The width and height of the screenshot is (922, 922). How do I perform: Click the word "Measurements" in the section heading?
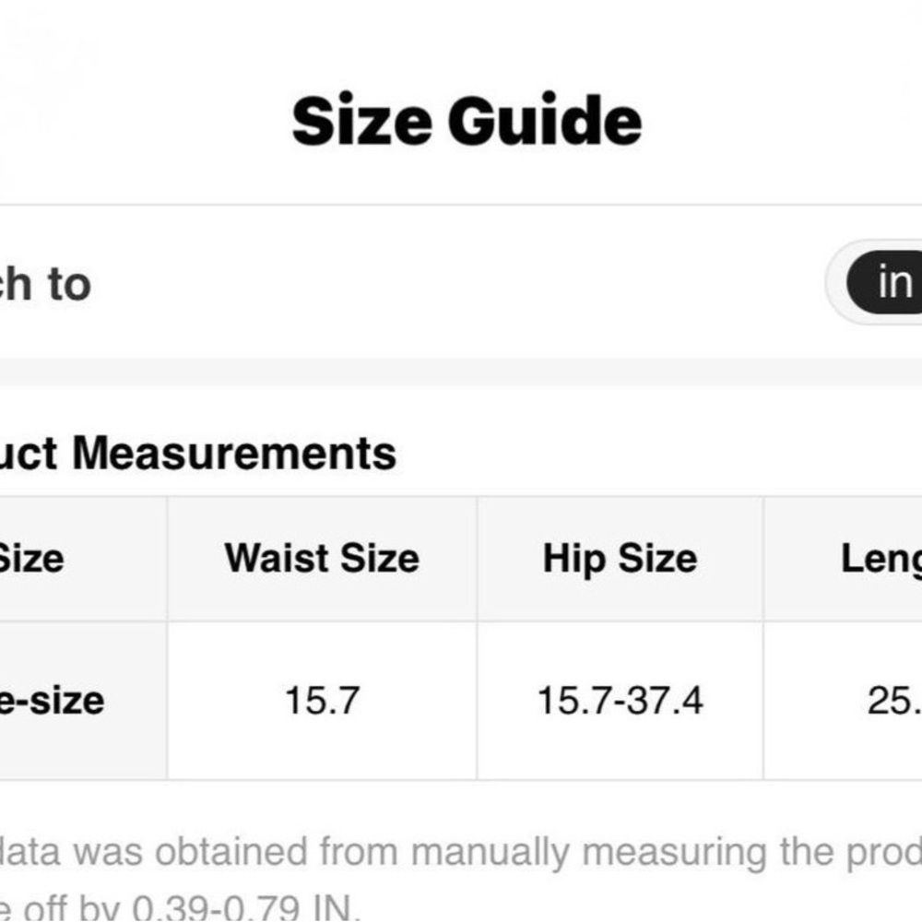[235, 453]
